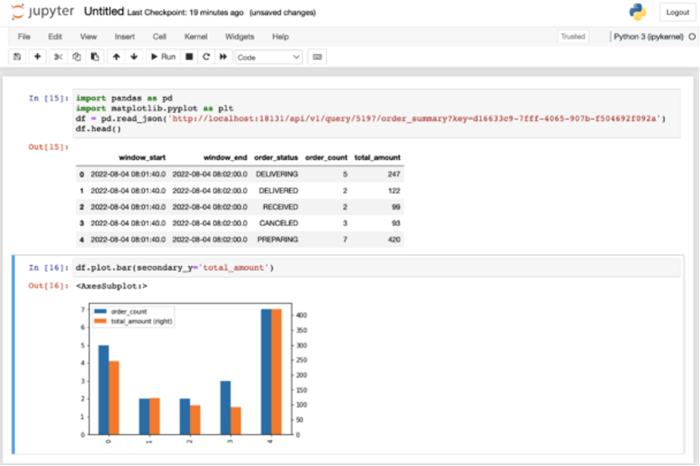
Task: Open the File menu
Action: point(24,37)
